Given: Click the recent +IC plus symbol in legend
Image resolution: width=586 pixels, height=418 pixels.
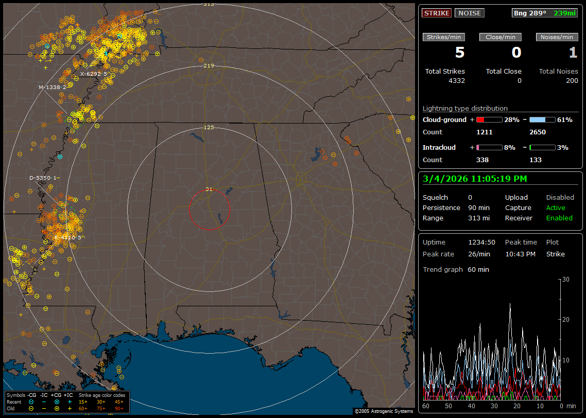Looking at the screenshot, I should [x=70, y=402].
